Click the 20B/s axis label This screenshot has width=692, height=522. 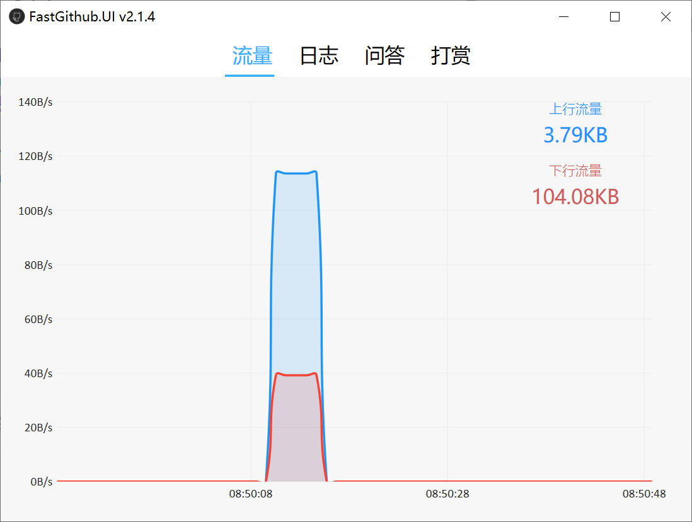38,428
